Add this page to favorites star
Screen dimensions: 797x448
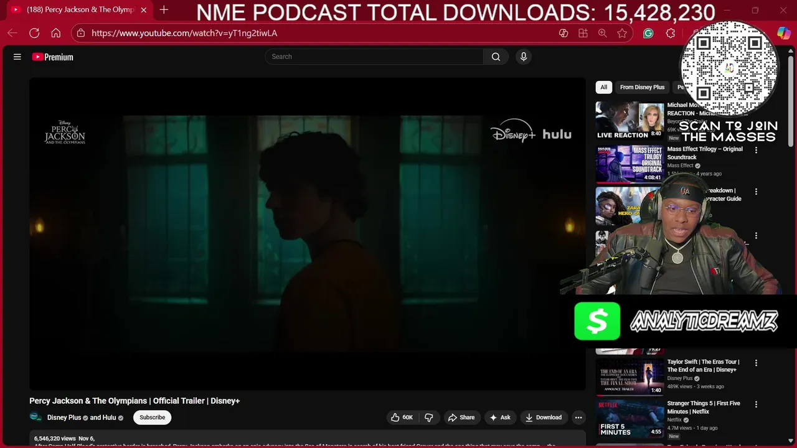(x=622, y=33)
